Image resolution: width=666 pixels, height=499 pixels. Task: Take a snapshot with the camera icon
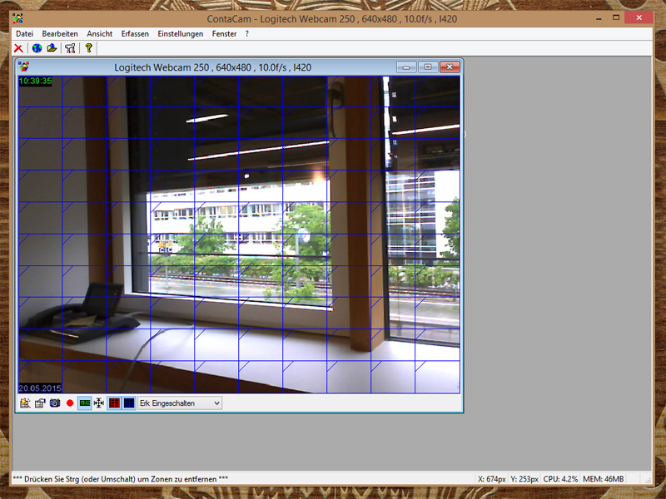click(x=55, y=403)
